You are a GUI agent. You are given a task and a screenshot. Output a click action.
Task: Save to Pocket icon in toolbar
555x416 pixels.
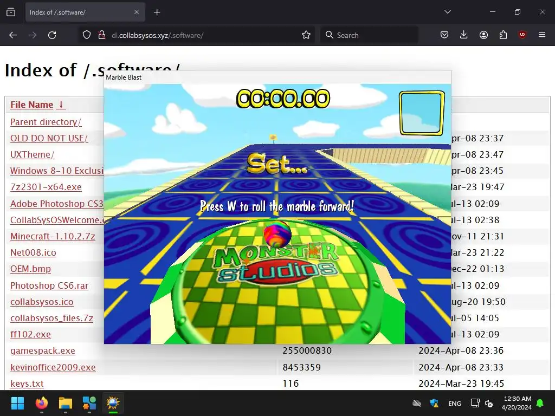coord(444,35)
